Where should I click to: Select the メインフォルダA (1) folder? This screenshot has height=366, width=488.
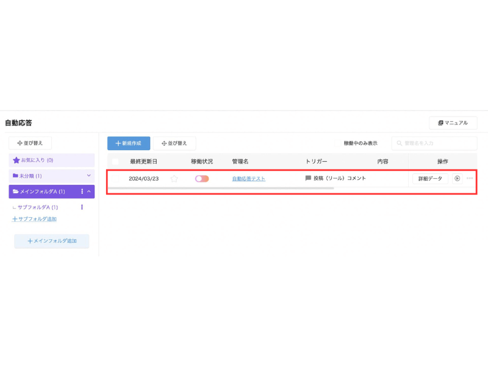click(52, 192)
